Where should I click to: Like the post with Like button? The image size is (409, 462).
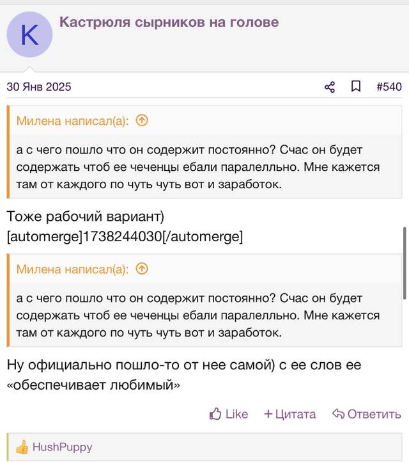[228, 413]
